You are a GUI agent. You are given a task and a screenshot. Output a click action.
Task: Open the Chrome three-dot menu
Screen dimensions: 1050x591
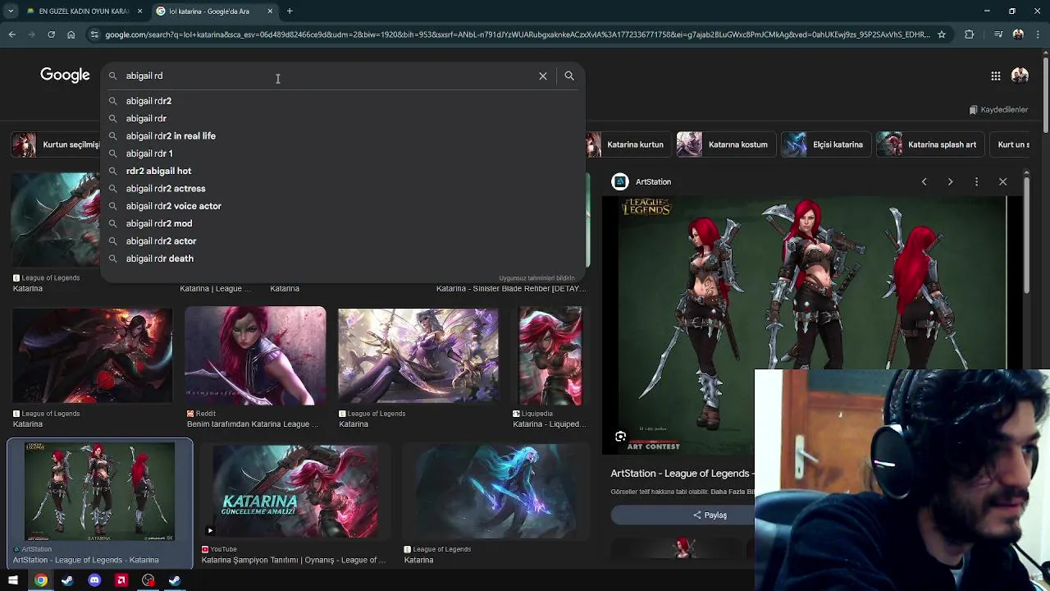(1039, 34)
